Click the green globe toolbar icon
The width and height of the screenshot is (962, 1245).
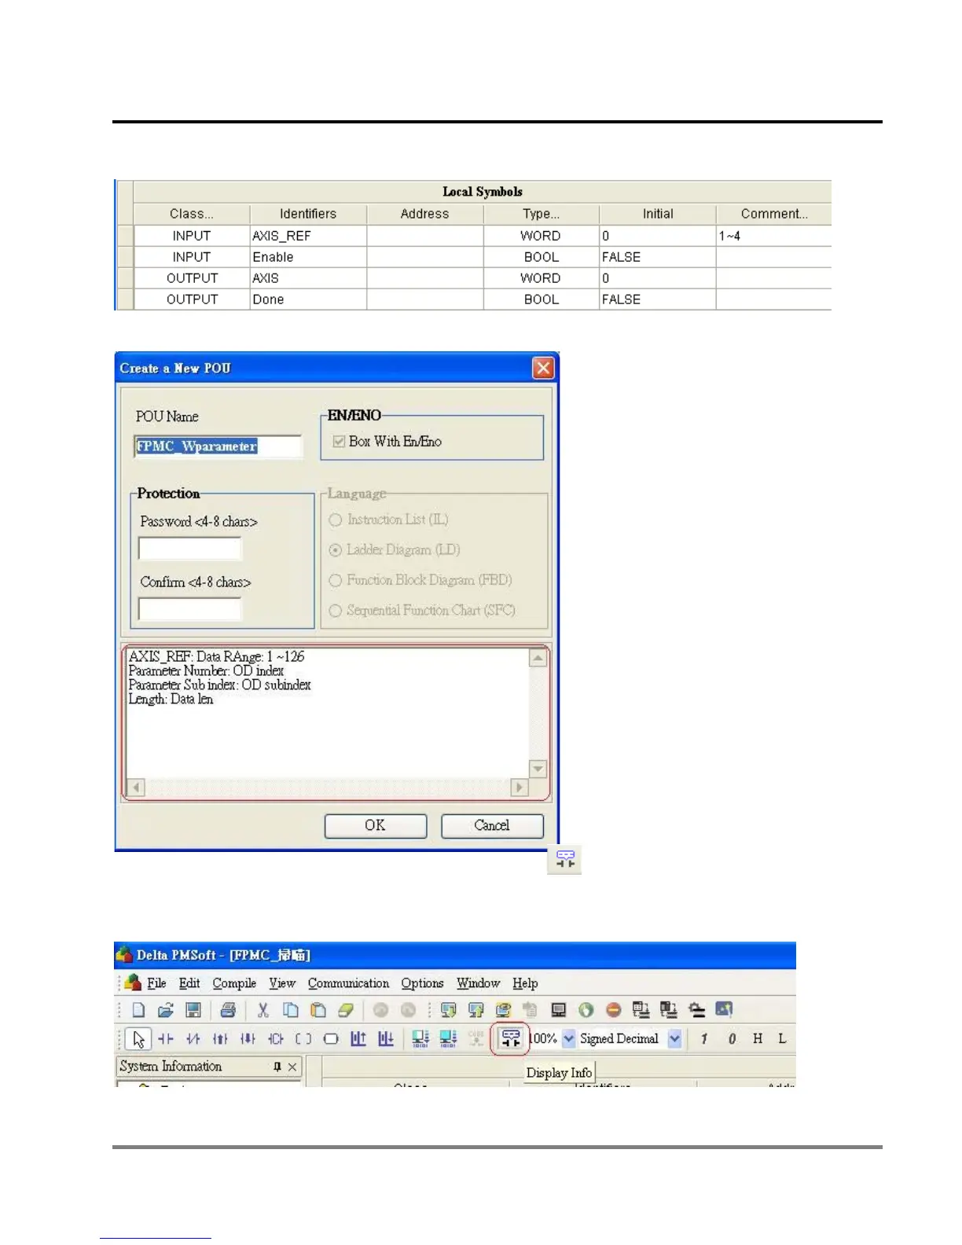click(586, 1010)
